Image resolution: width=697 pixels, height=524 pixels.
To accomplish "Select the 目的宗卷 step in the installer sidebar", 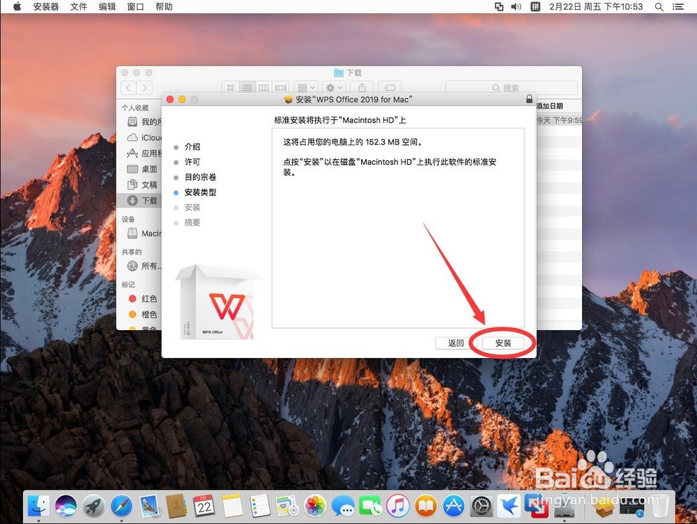I will click(201, 177).
